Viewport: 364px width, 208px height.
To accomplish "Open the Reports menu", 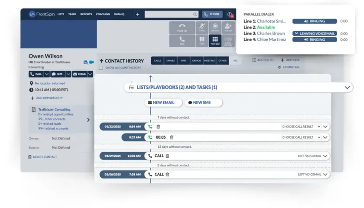I will coord(86,14).
